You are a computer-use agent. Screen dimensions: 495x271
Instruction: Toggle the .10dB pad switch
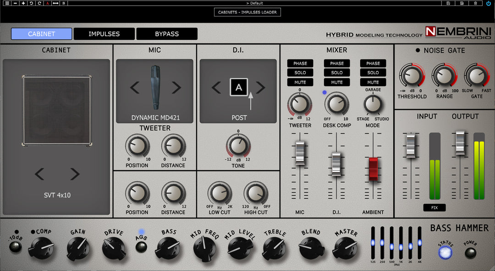15,248
